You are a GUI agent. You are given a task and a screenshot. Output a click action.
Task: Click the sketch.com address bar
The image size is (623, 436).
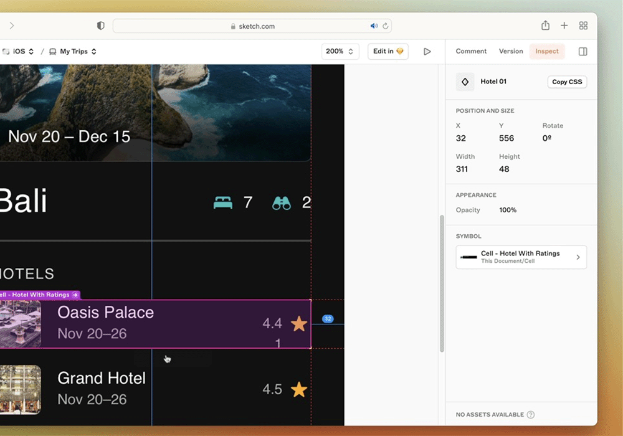(x=252, y=26)
